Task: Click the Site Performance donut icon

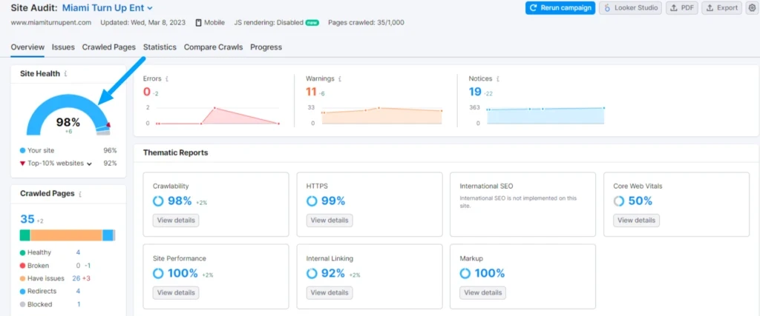Action: [x=158, y=274]
